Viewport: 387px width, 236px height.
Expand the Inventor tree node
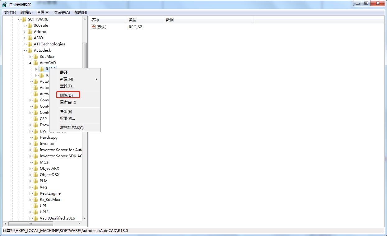click(x=30, y=144)
